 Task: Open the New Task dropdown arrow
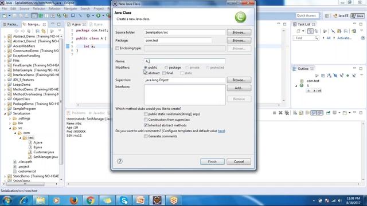[303, 31]
